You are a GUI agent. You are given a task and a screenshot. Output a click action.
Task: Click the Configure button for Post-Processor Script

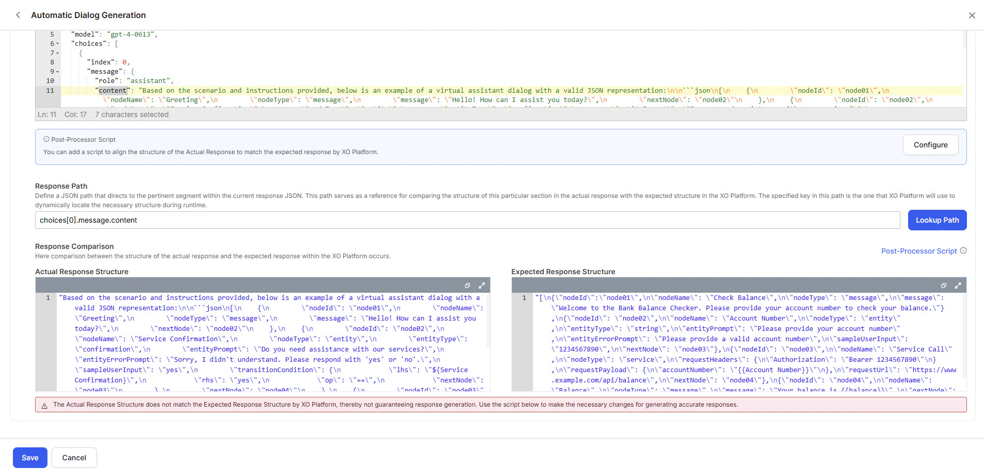coord(930,145)
